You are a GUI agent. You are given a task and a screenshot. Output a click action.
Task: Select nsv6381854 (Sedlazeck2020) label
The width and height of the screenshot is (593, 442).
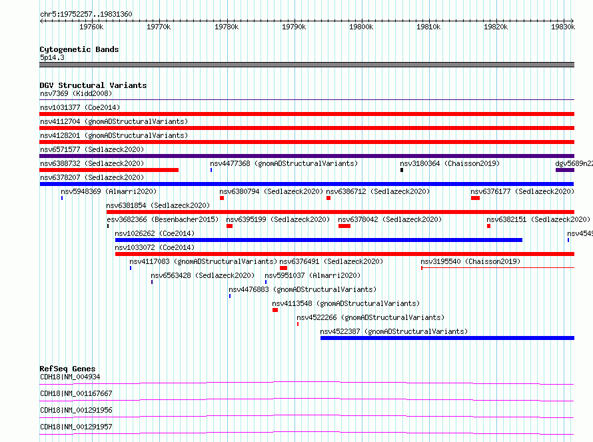click(x=158, y=205)
